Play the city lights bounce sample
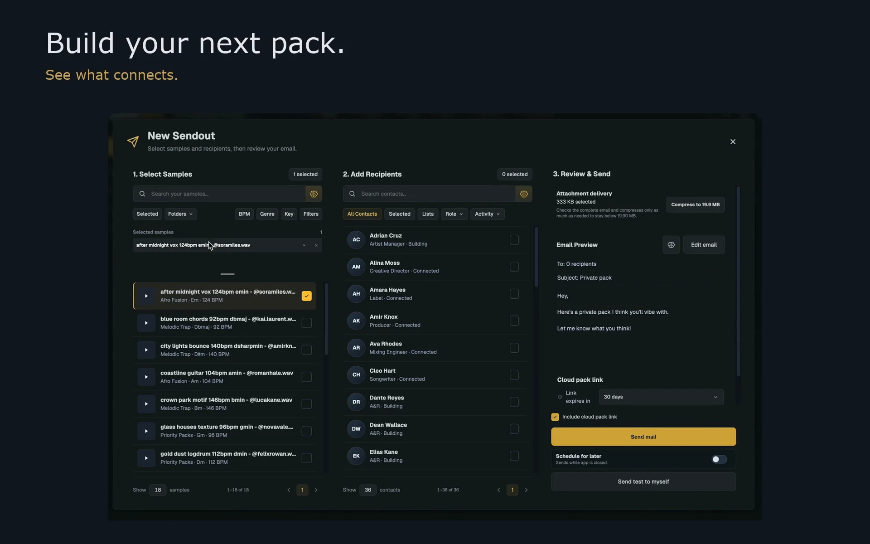The width and height of the screenshot is (870, 544). 146,350
